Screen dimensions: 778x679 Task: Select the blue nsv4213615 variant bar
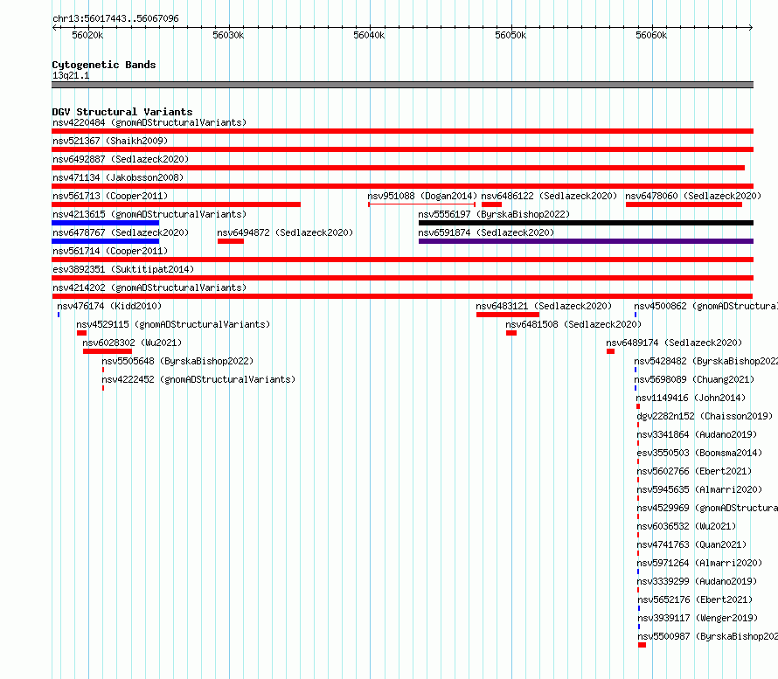105,223
